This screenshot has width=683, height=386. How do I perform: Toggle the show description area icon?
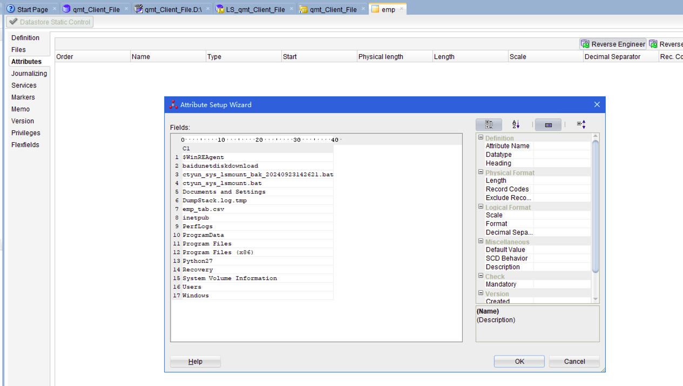[x=548, y=124]
